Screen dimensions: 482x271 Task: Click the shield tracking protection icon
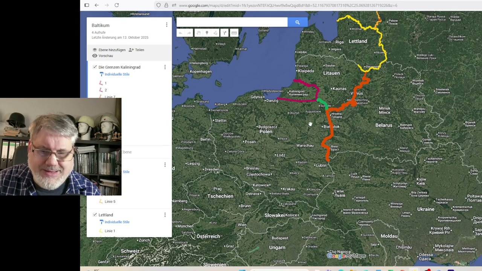[159, 5]
